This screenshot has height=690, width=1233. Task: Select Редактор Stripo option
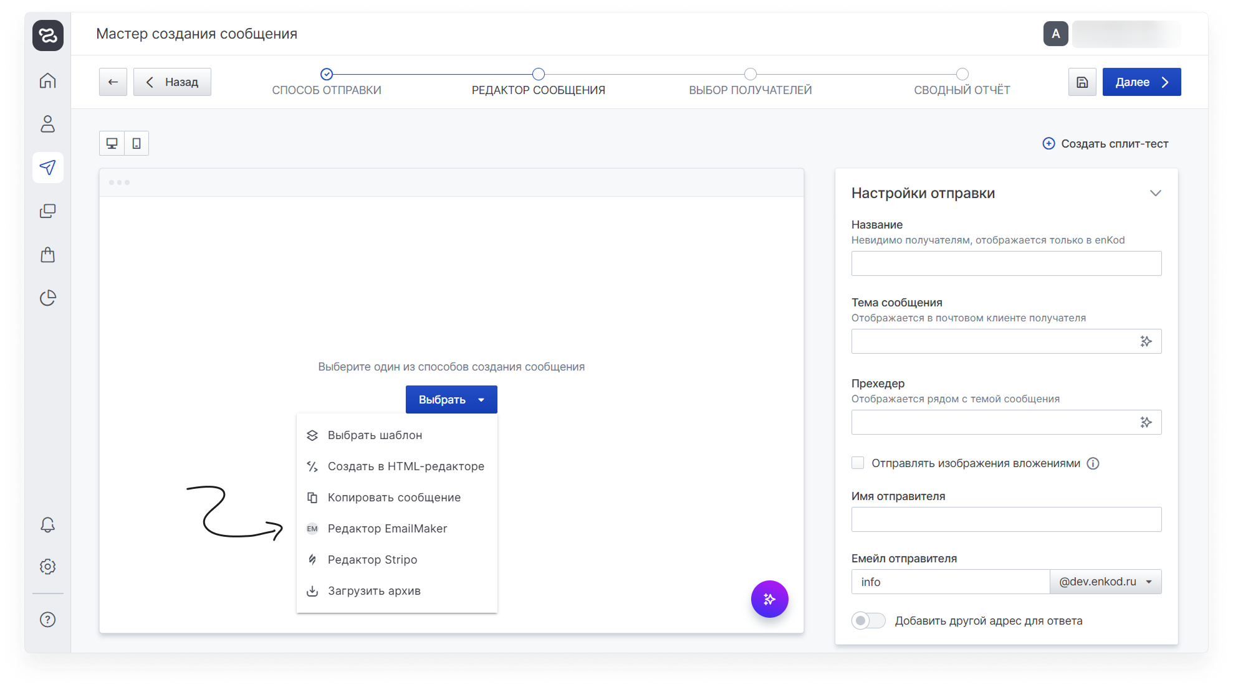click(x=397, y=560)
